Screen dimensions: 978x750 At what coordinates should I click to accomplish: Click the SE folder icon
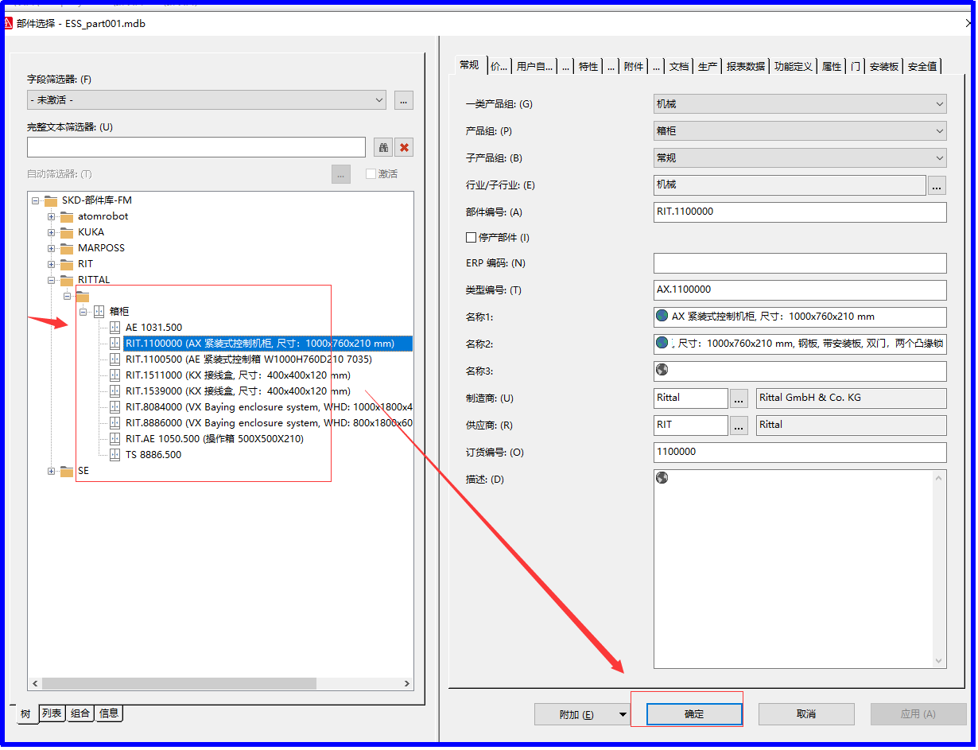coord(67,471)
